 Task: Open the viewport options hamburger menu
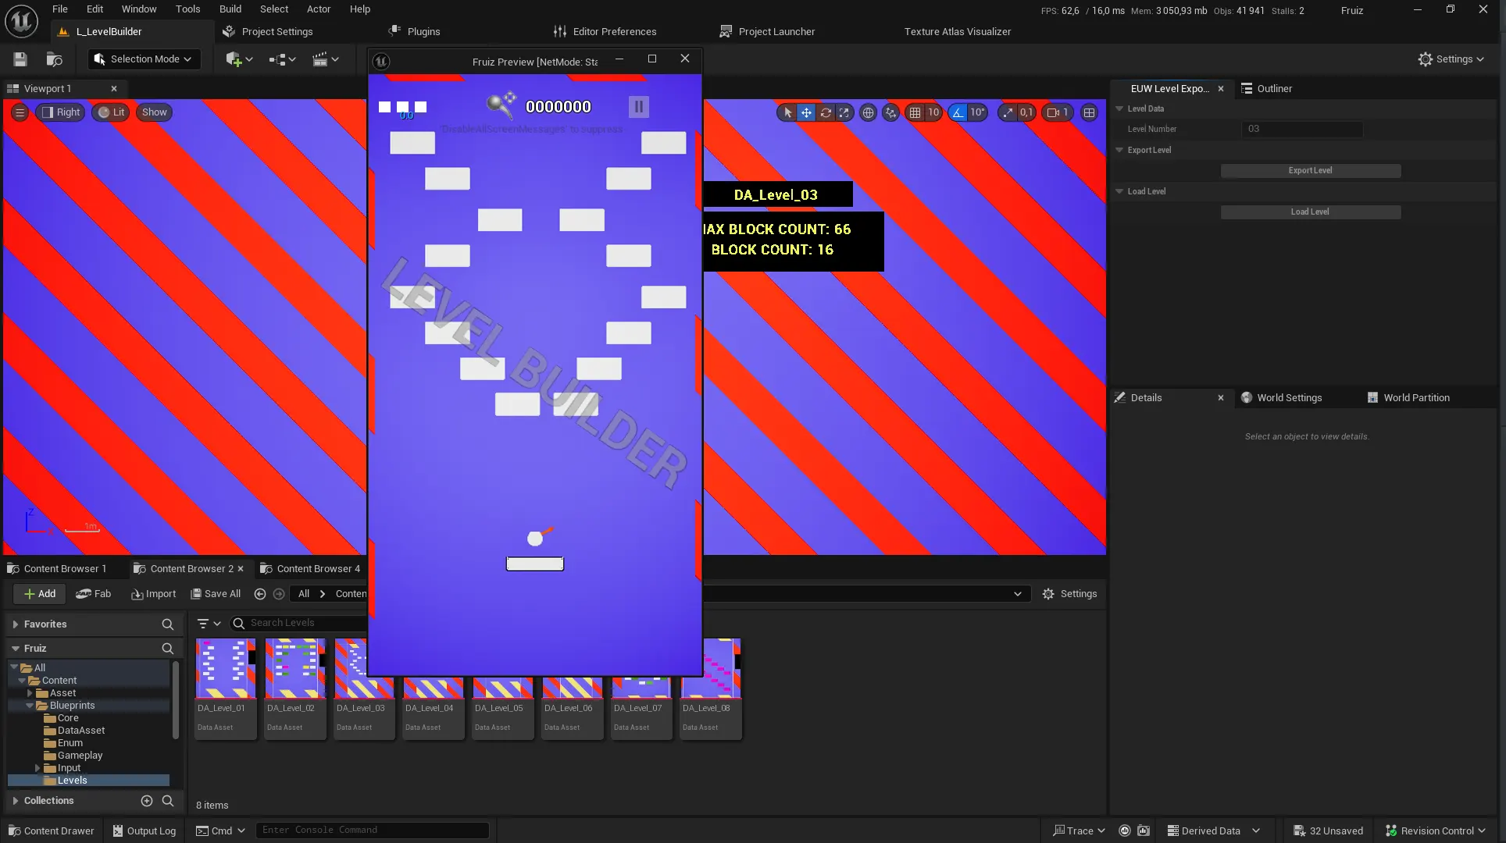[20, 112]
